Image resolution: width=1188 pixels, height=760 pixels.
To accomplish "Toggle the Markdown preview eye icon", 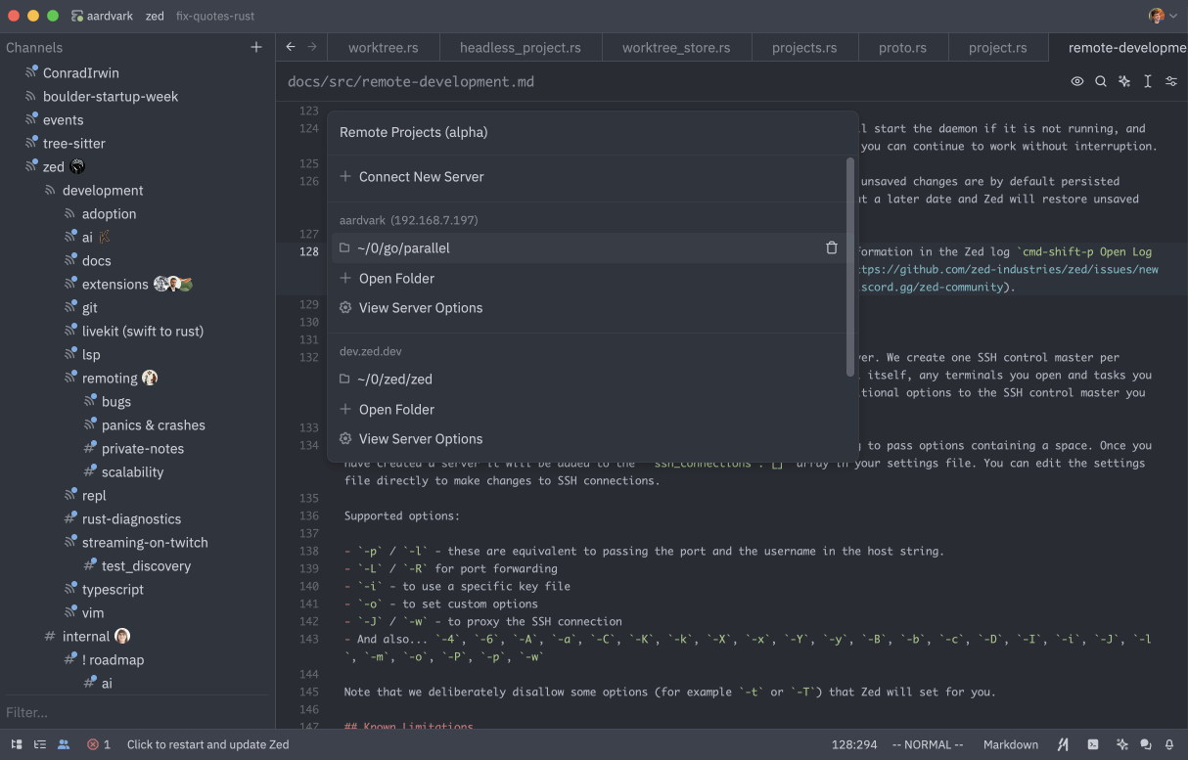I will (x=1077, y=81).
